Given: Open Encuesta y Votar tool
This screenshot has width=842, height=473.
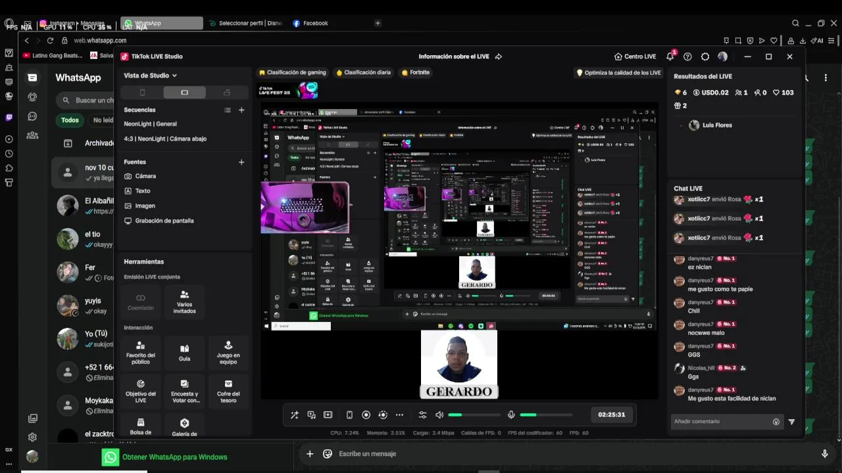Looking at the screenshot, I should click(184, 392).
